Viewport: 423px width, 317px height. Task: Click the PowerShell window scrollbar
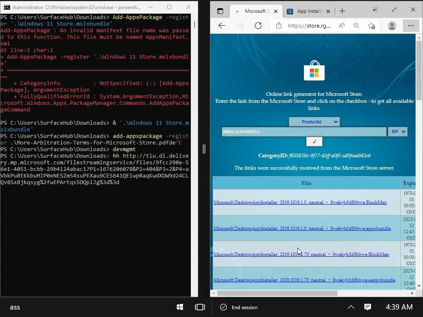click(194, 24)
